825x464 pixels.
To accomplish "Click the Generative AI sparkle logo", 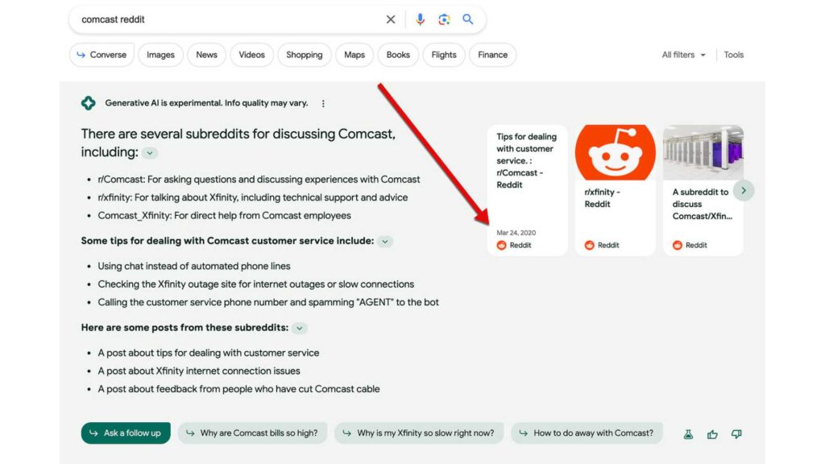I will coord(89,103).
